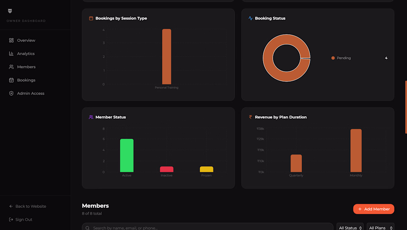Click the Frozen axis label

(x=206, y=175)
